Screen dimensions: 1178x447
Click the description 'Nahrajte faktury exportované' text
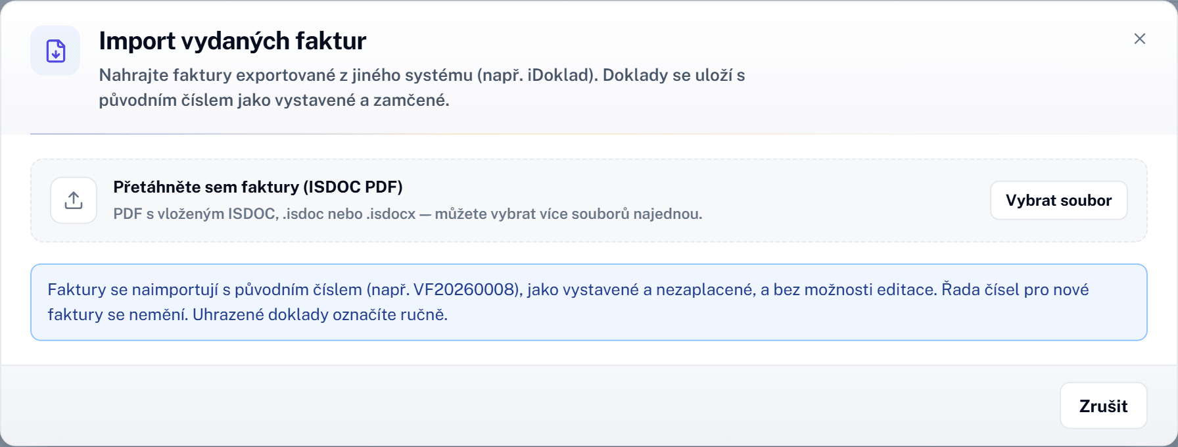coord(421,87)
